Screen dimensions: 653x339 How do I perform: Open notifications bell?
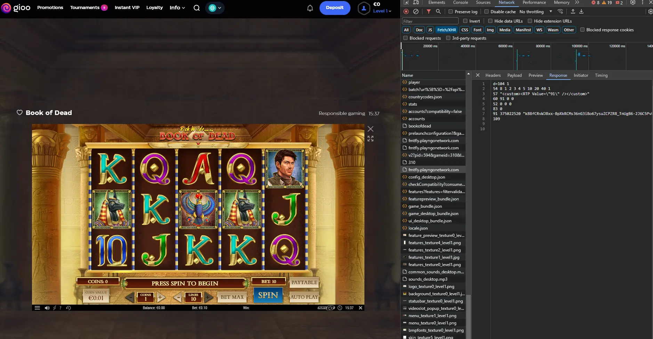coord(310,8)
